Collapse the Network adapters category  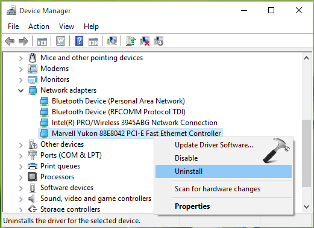21,91
